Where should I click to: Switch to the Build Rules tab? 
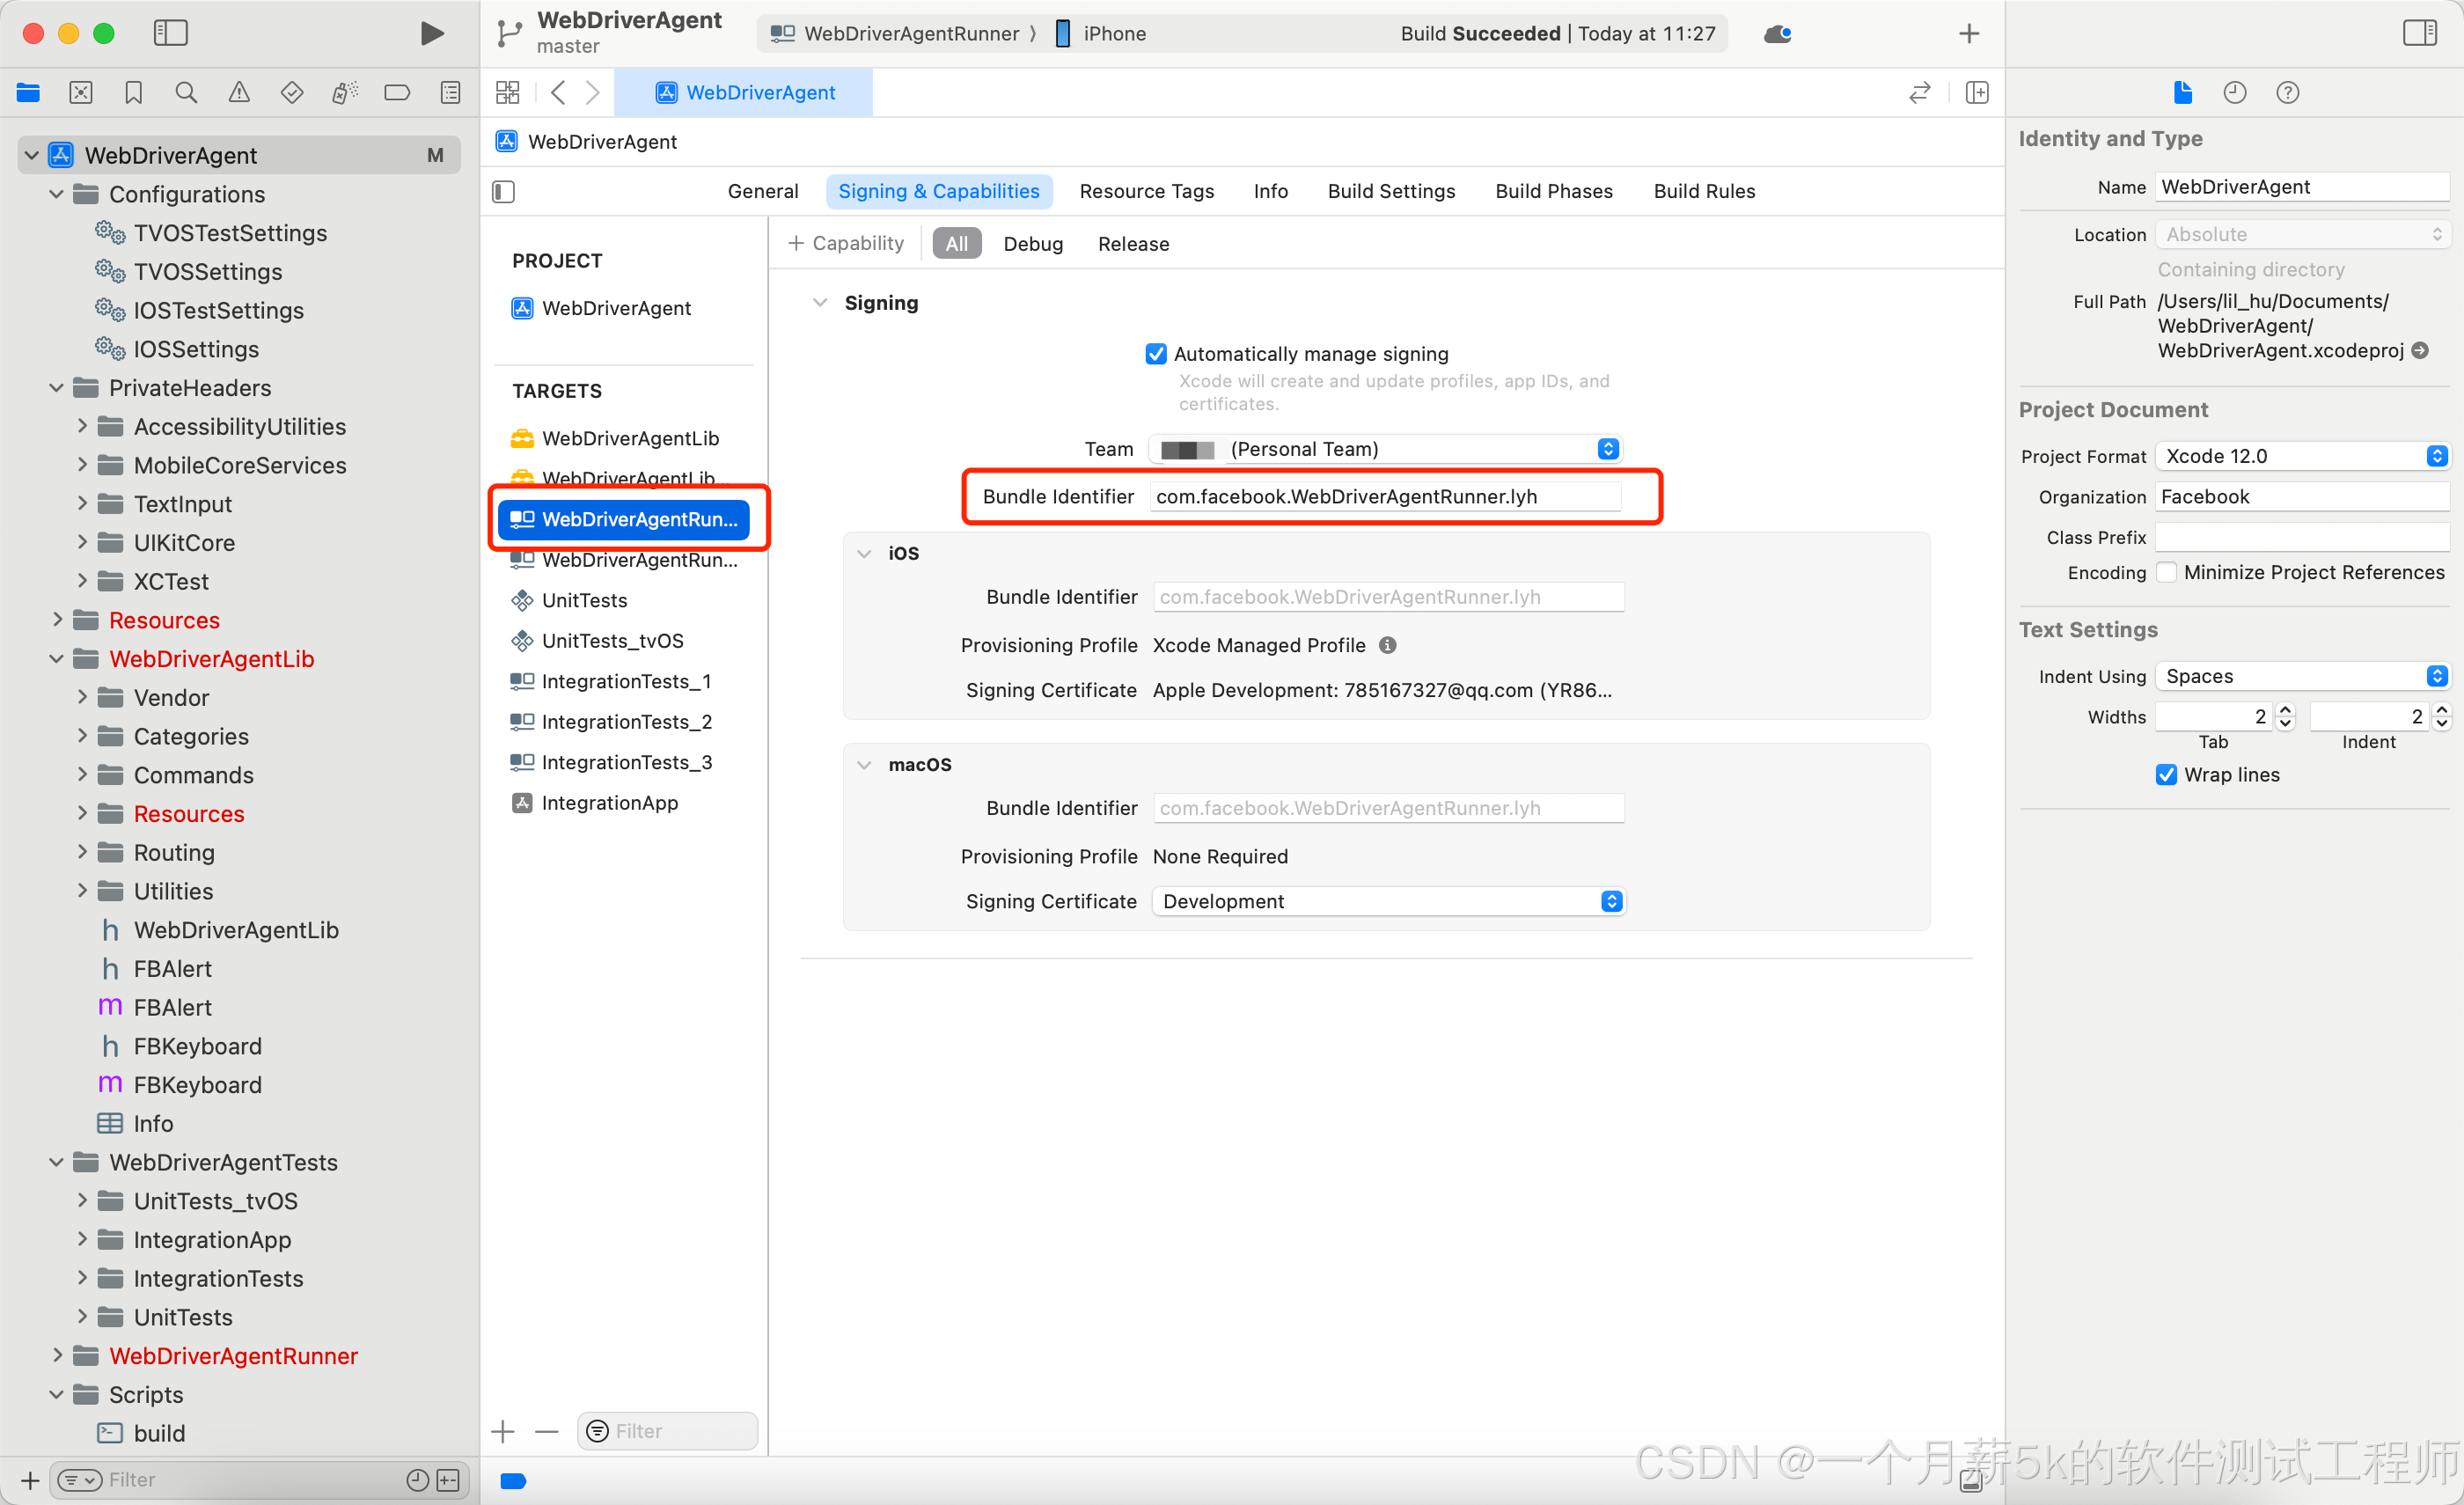(x=1704, y=191)
